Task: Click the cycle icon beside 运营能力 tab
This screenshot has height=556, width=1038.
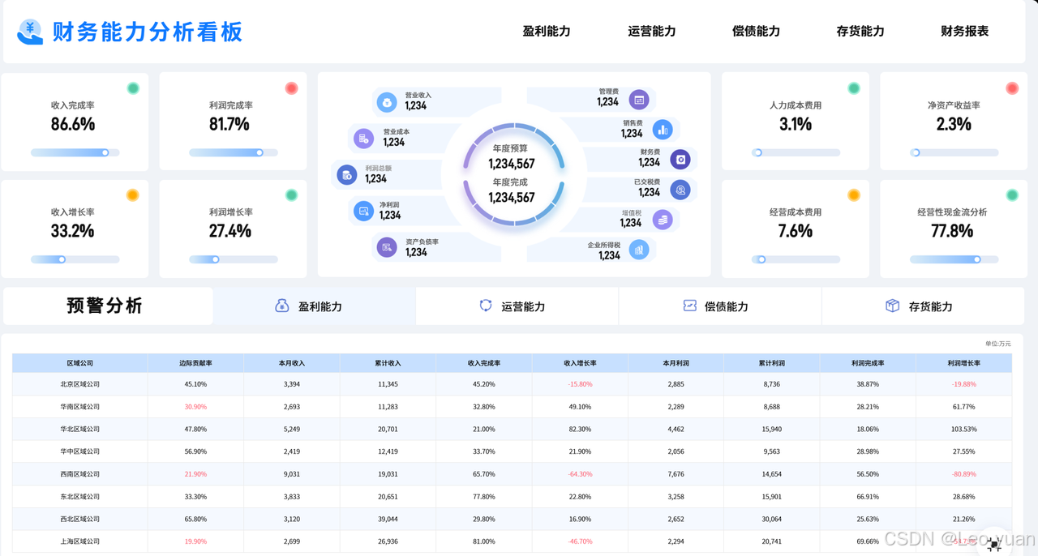Action: pyautogui.click(x=486, y=306)
